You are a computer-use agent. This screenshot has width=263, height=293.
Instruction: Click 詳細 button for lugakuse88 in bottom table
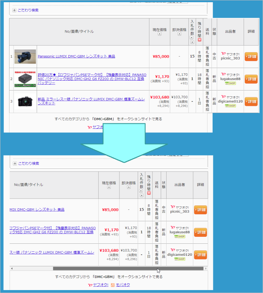[201, 232]
